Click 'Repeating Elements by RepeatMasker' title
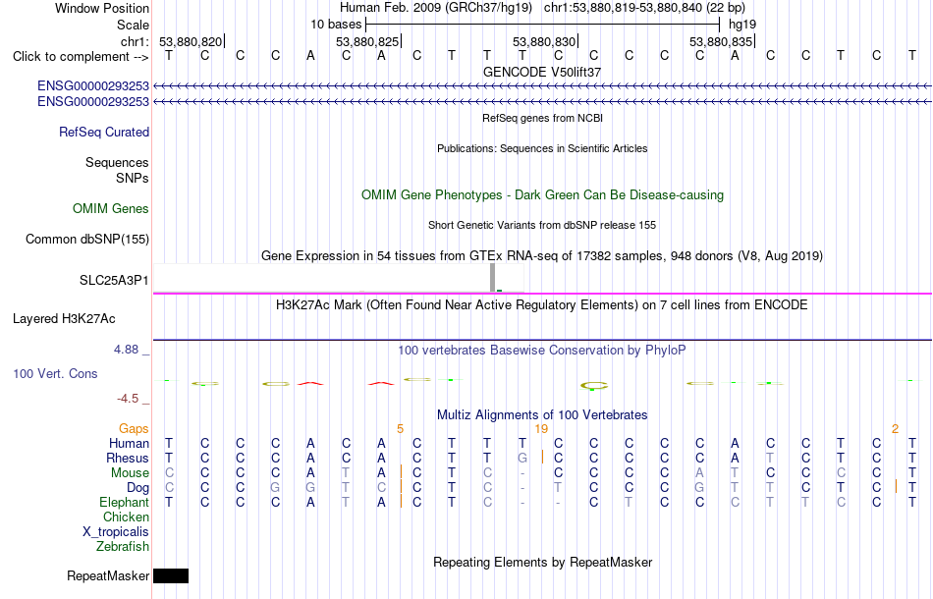The width and height of the screenshot is (933, 599). tap(542, 562)
